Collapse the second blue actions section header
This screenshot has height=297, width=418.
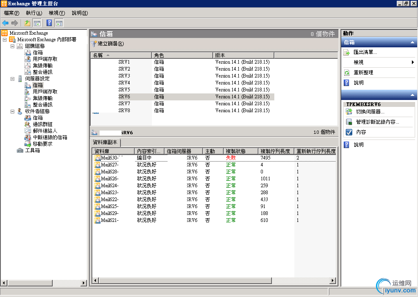click(412, 95)
